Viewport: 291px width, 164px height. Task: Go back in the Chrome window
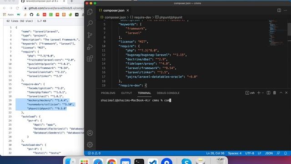(x=5, y=8)
